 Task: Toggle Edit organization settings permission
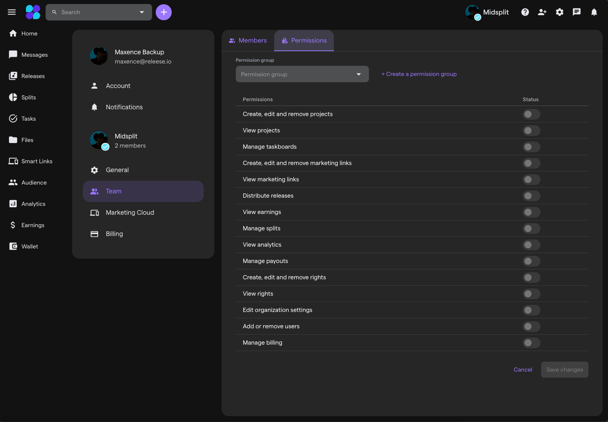(x=531, y=310)
